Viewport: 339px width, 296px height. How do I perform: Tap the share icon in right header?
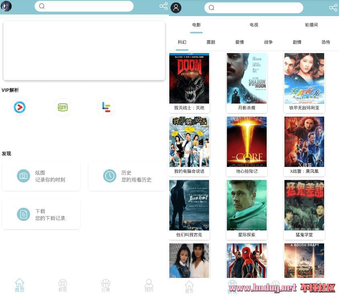pyautogui.click(x=333, y=8)
